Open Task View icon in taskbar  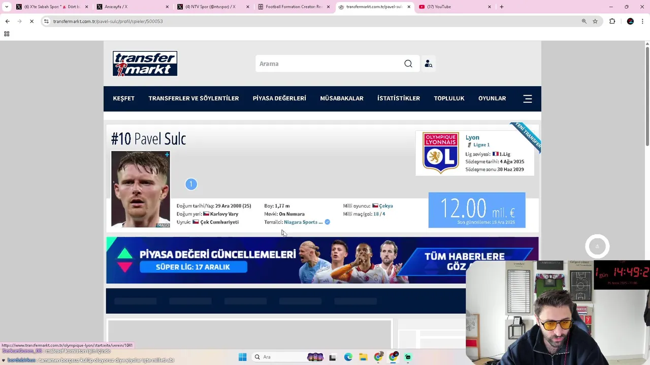coord(333,357)
